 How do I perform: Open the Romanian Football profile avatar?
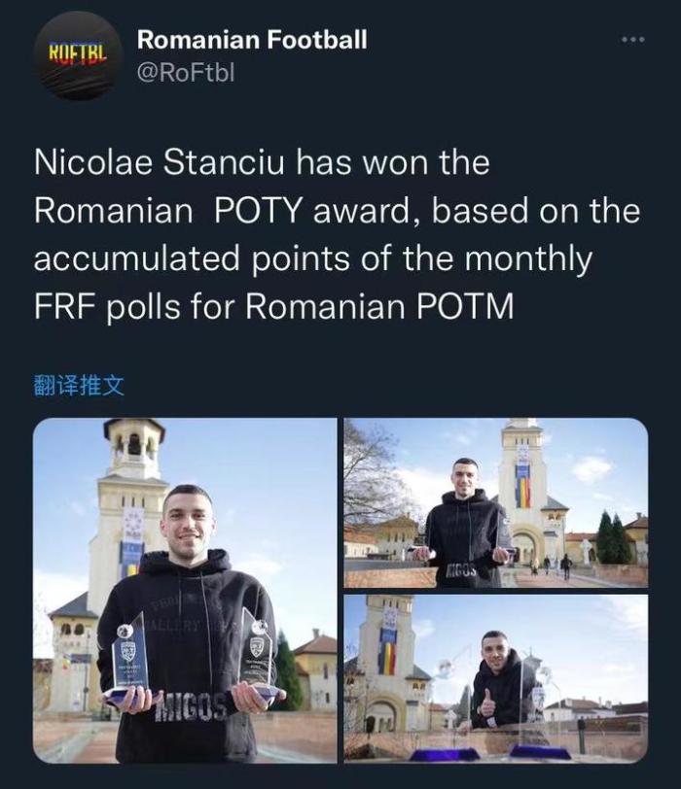coord(78,55)
